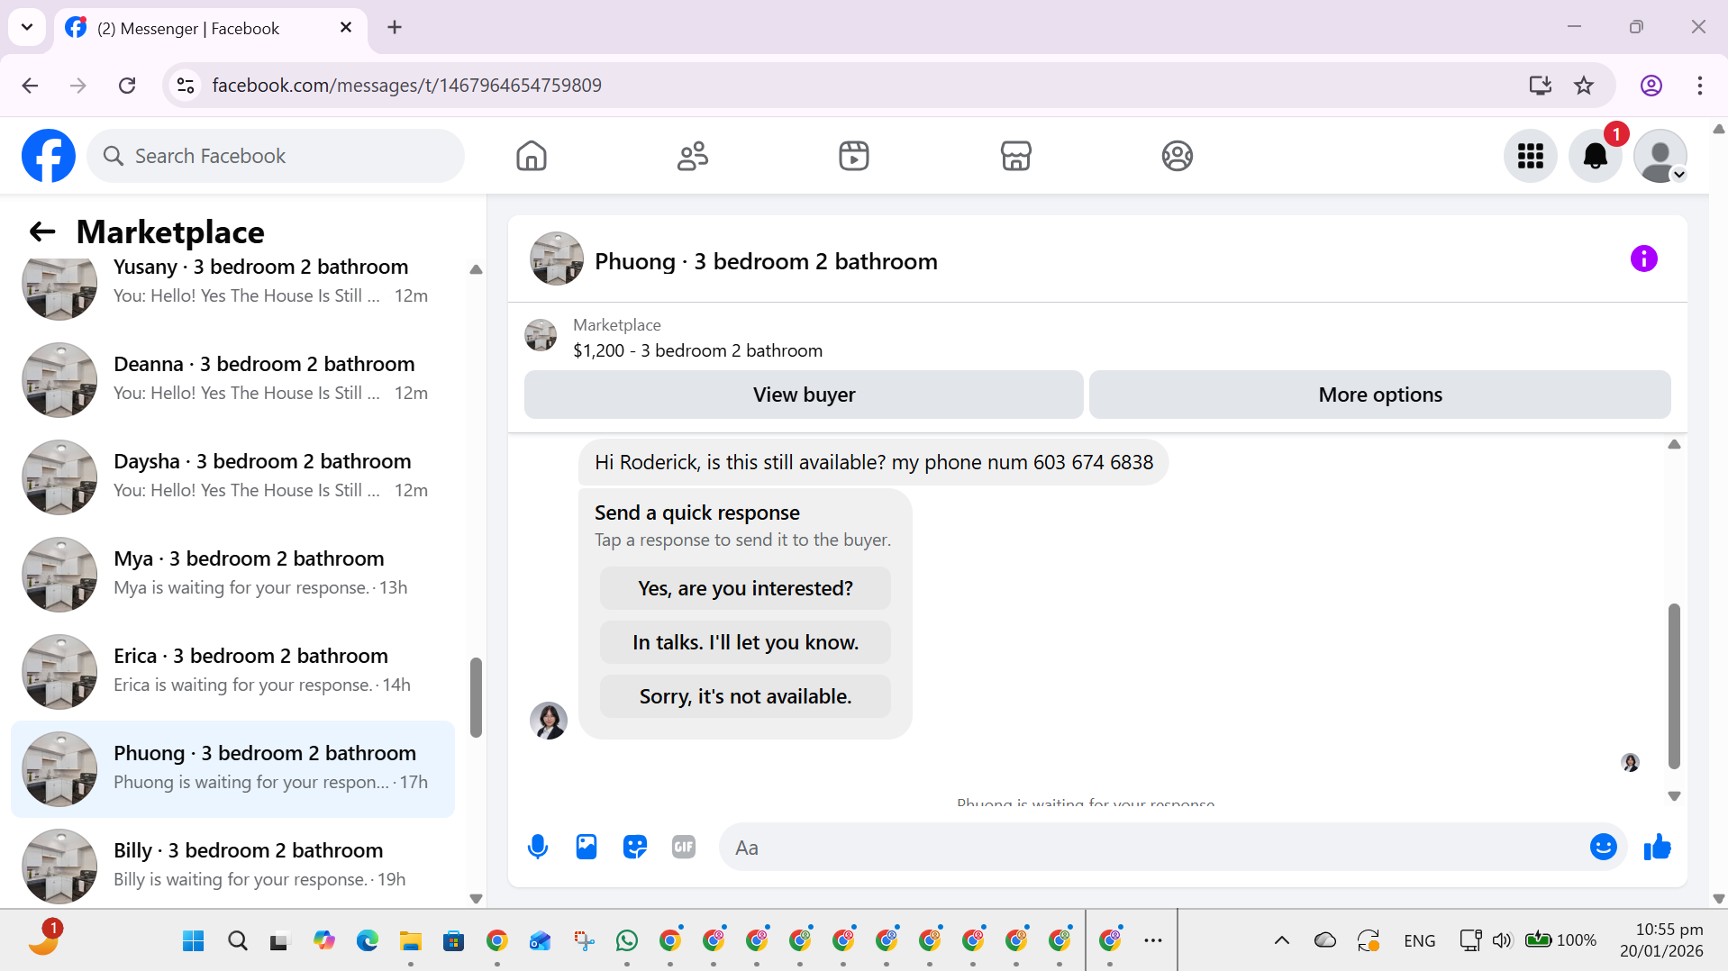Open the Video (Reels) icon

click(x=854, y=156)
